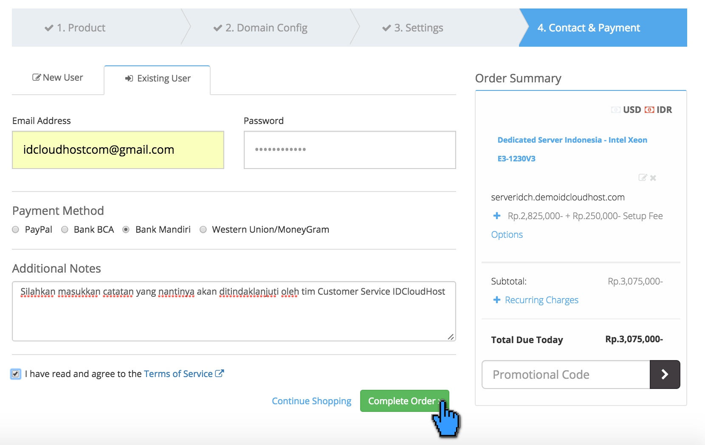Choose Bank BCA payment option
Screen dimensions: 705x445
[65, 229]
